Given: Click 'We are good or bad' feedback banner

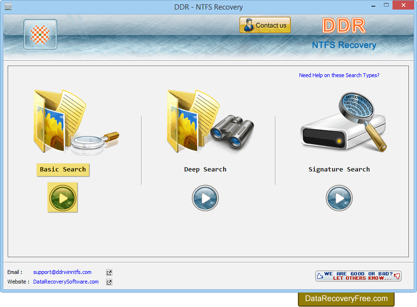Looking at the screenshot, I should pos(358,276).
